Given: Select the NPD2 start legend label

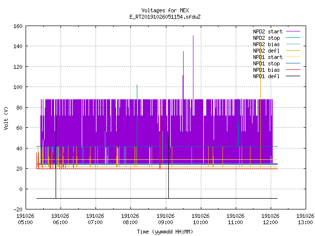Looking at the screenshot, I should (x=268, y=31).
